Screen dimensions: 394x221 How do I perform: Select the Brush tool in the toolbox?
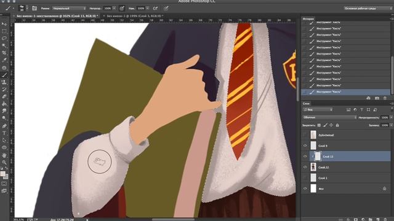(x=4, y=75)
